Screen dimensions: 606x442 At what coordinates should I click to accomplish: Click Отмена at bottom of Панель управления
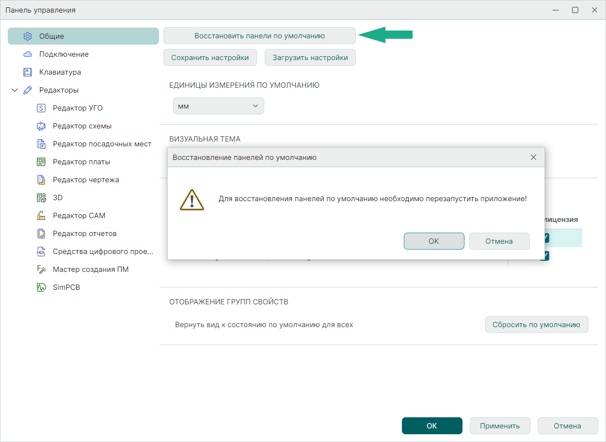567,426
